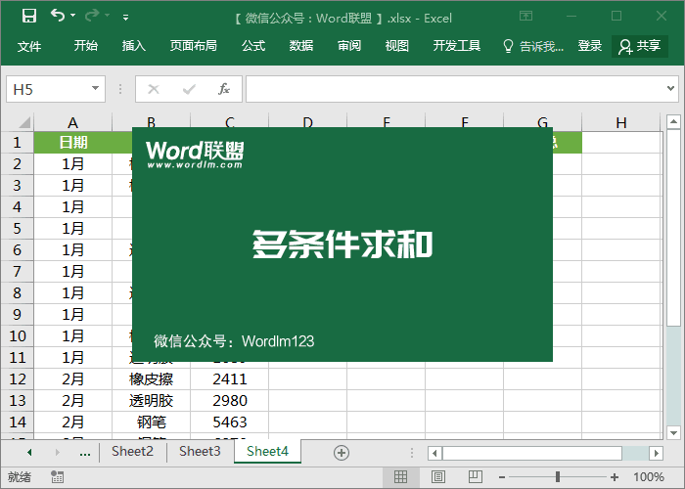The width and height of the screenshot is (685, 489).
Task: Click the ellipsis for hidden sheet tabs
Action: click(85, 453)
